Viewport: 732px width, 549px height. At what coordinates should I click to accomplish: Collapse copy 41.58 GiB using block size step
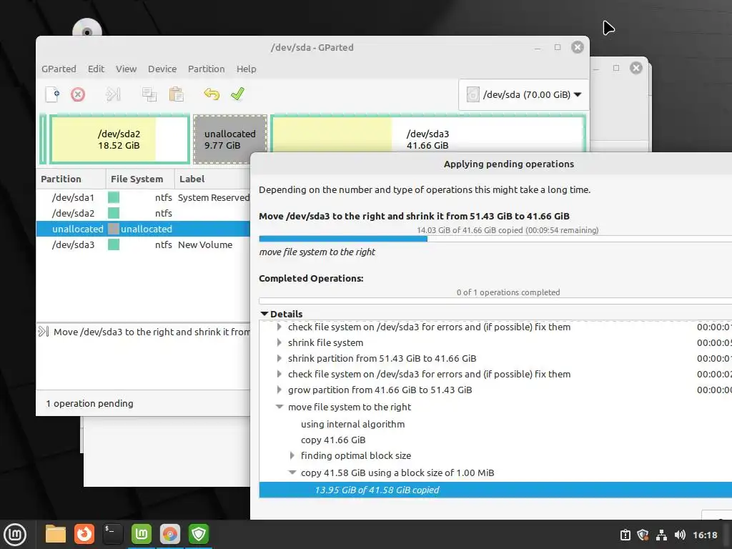292,473
